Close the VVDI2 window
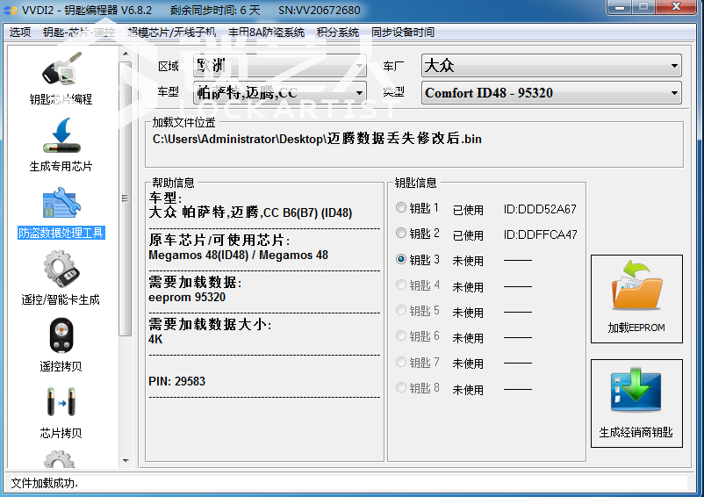Image resolution: width=704 pixels, height=497 pixels. [677, 7]
